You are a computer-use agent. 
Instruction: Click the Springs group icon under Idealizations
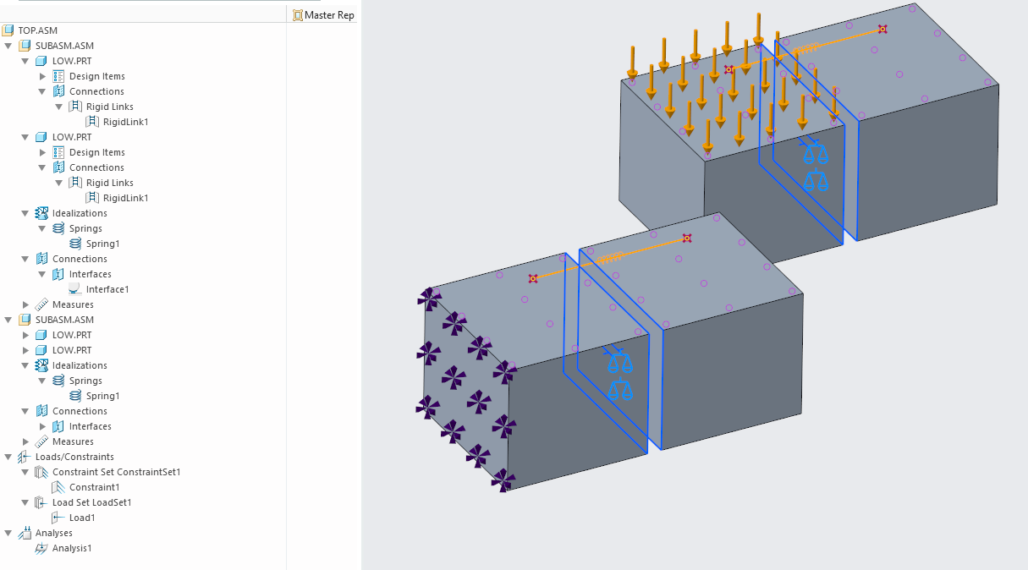pos(58,227)
